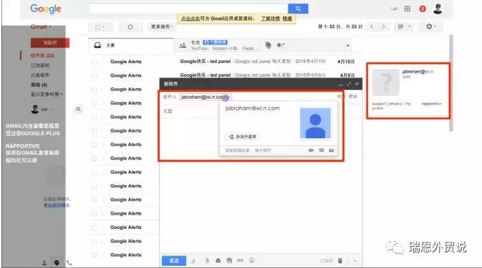Click the chat search magnifier in sidebar

(78, 109)
